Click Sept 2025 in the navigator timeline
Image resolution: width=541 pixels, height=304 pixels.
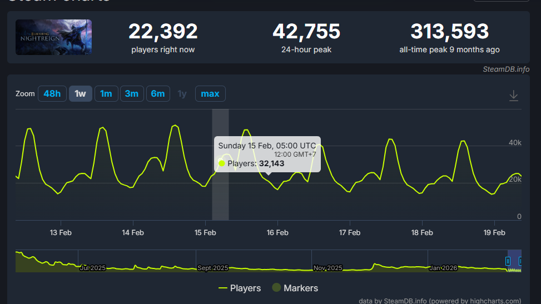[x=213, y=268]
